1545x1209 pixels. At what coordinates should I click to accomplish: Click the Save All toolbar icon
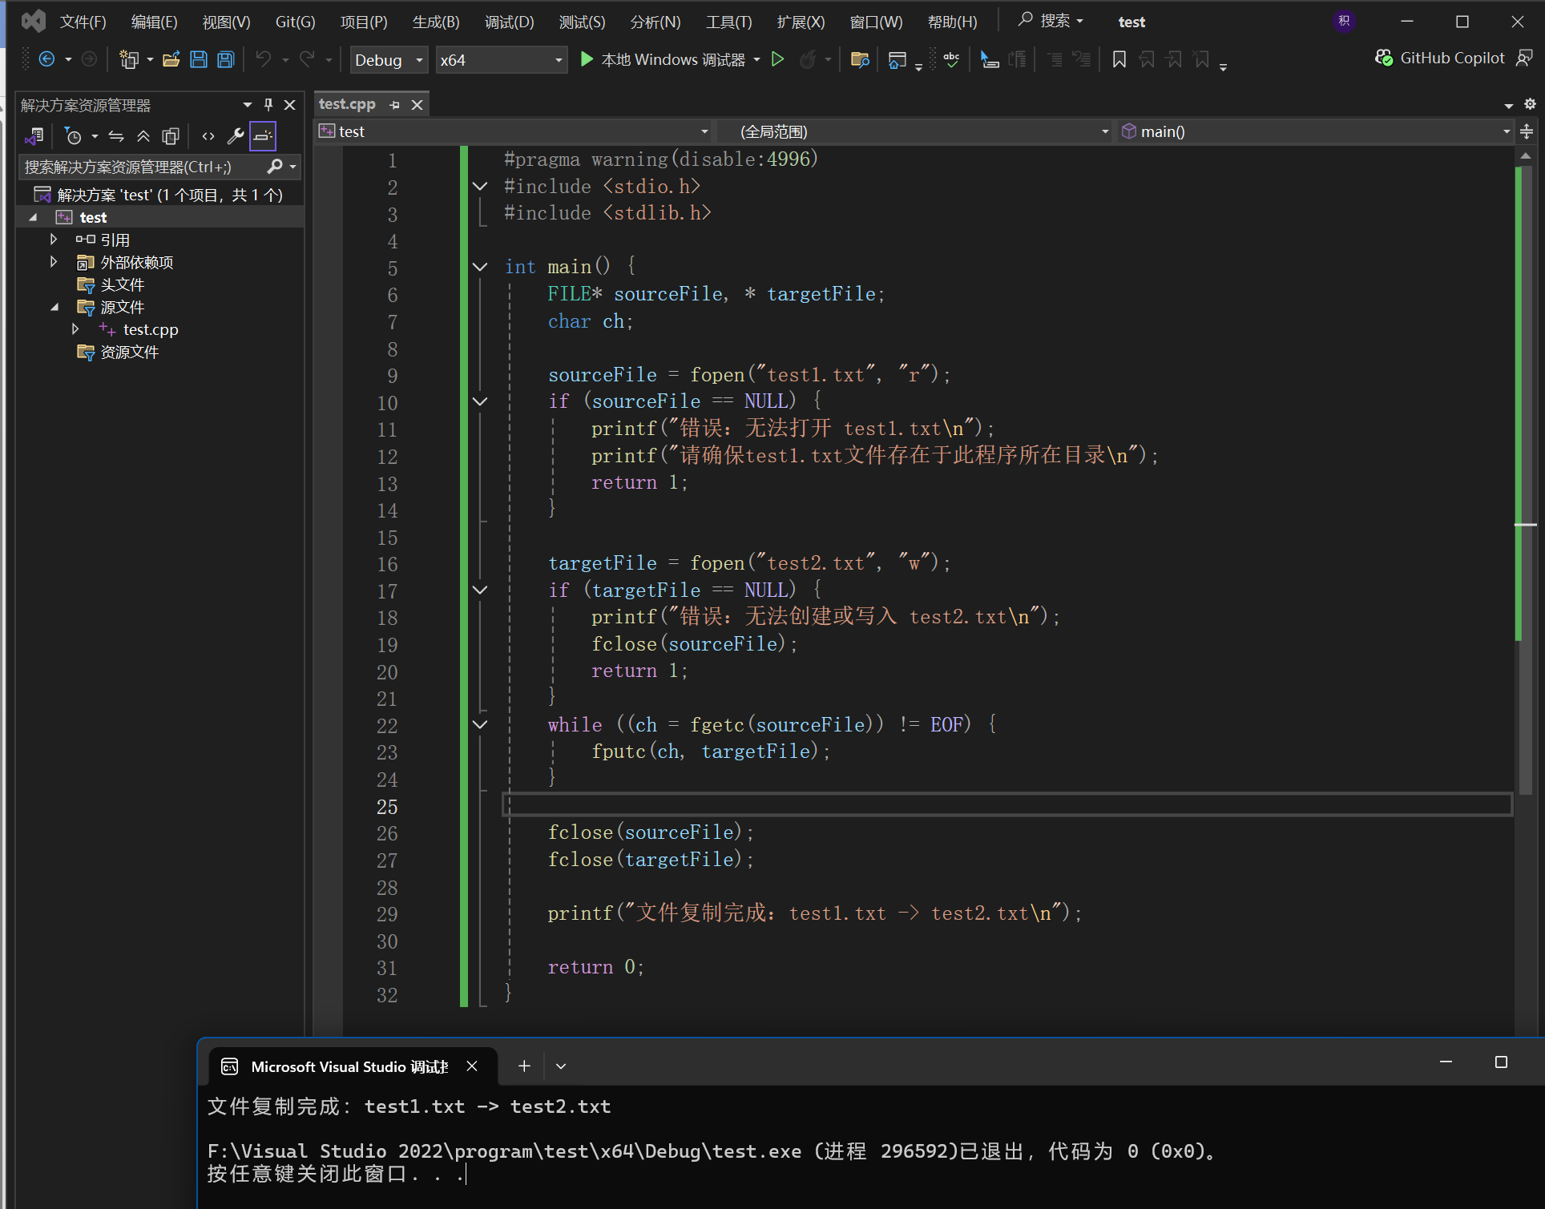point(226,59)
